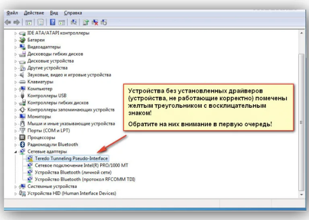Click the Back arrow toolbar button
309x220 pixels.
pos(8,22)
